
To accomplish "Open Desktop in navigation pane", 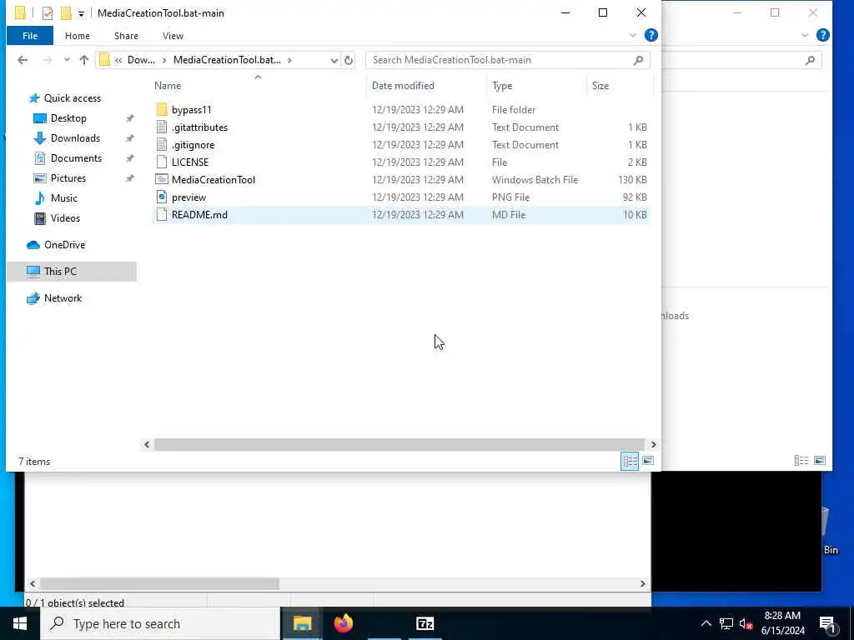I will coord(68,118).
